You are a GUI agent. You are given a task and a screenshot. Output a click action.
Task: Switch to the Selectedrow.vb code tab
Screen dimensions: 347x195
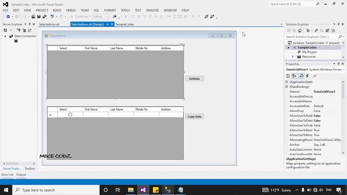[49, 24]
